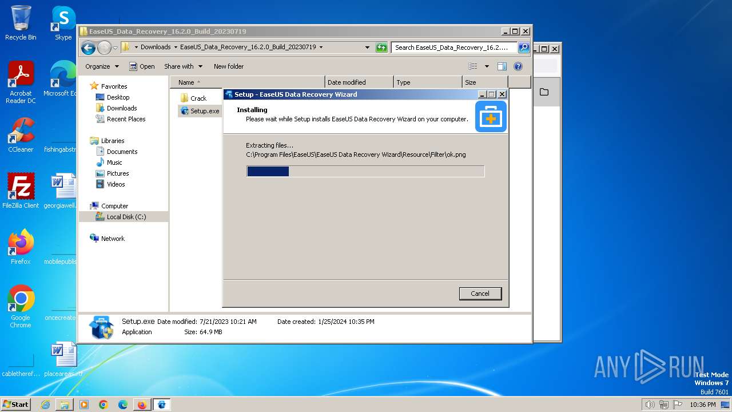Click Downloads in the address breadcrumb
The image size is (732, 412).
point(156,47)
